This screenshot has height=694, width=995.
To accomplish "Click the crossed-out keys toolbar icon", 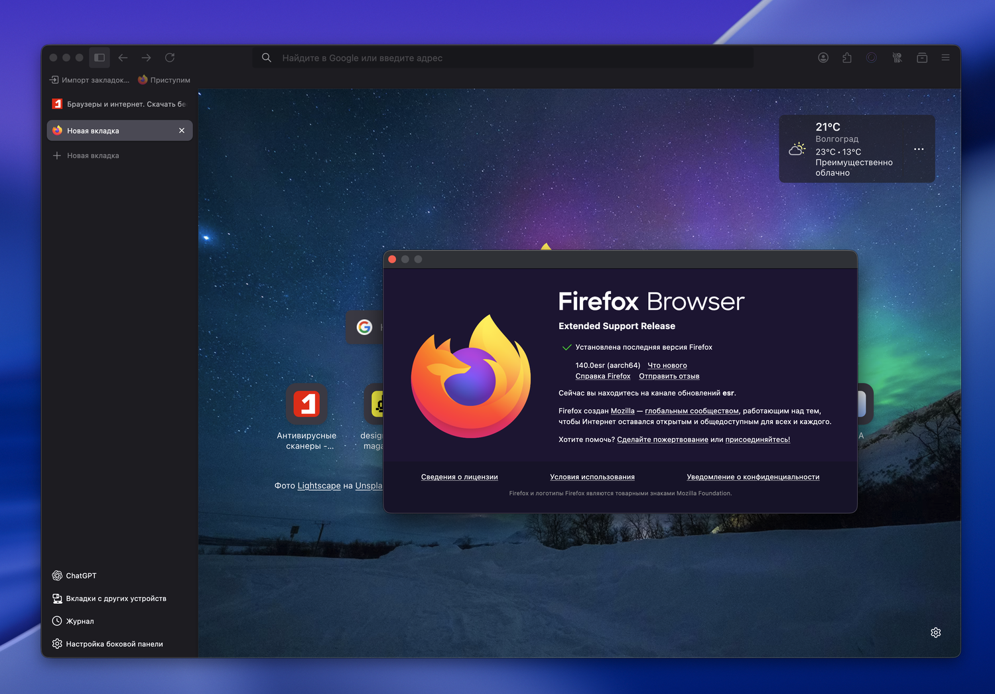I will click(897, 58).
